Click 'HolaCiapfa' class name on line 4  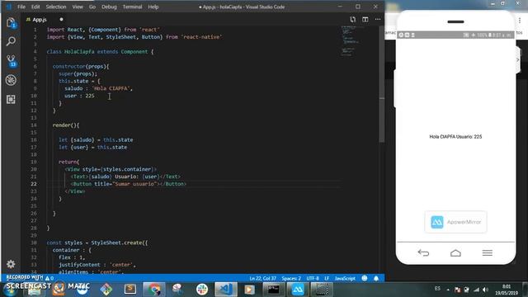(79, 51)
